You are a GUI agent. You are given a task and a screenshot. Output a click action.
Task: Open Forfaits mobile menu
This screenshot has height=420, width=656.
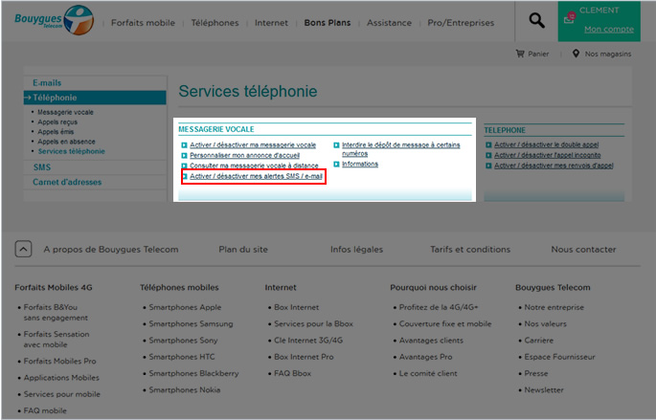pos(143,23)
